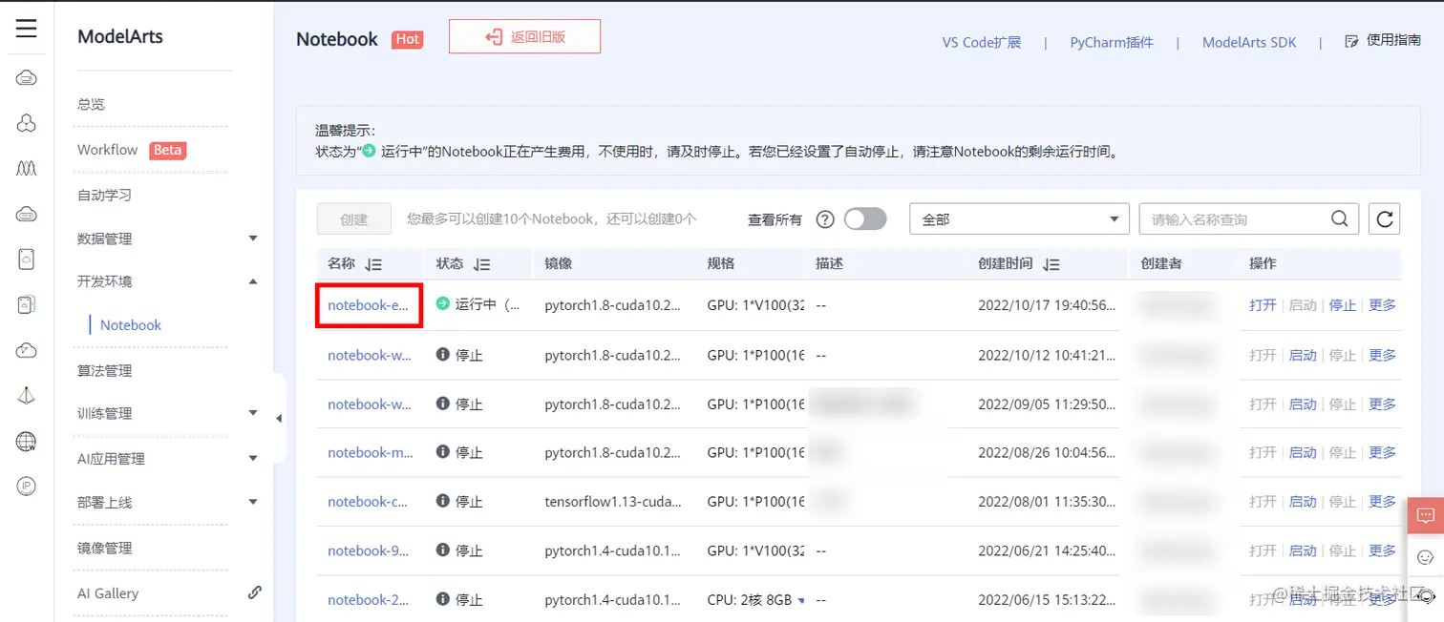Open the notebook-e... link in the running row
Viewport: 1444px width, 622px height.
[369, 305]
